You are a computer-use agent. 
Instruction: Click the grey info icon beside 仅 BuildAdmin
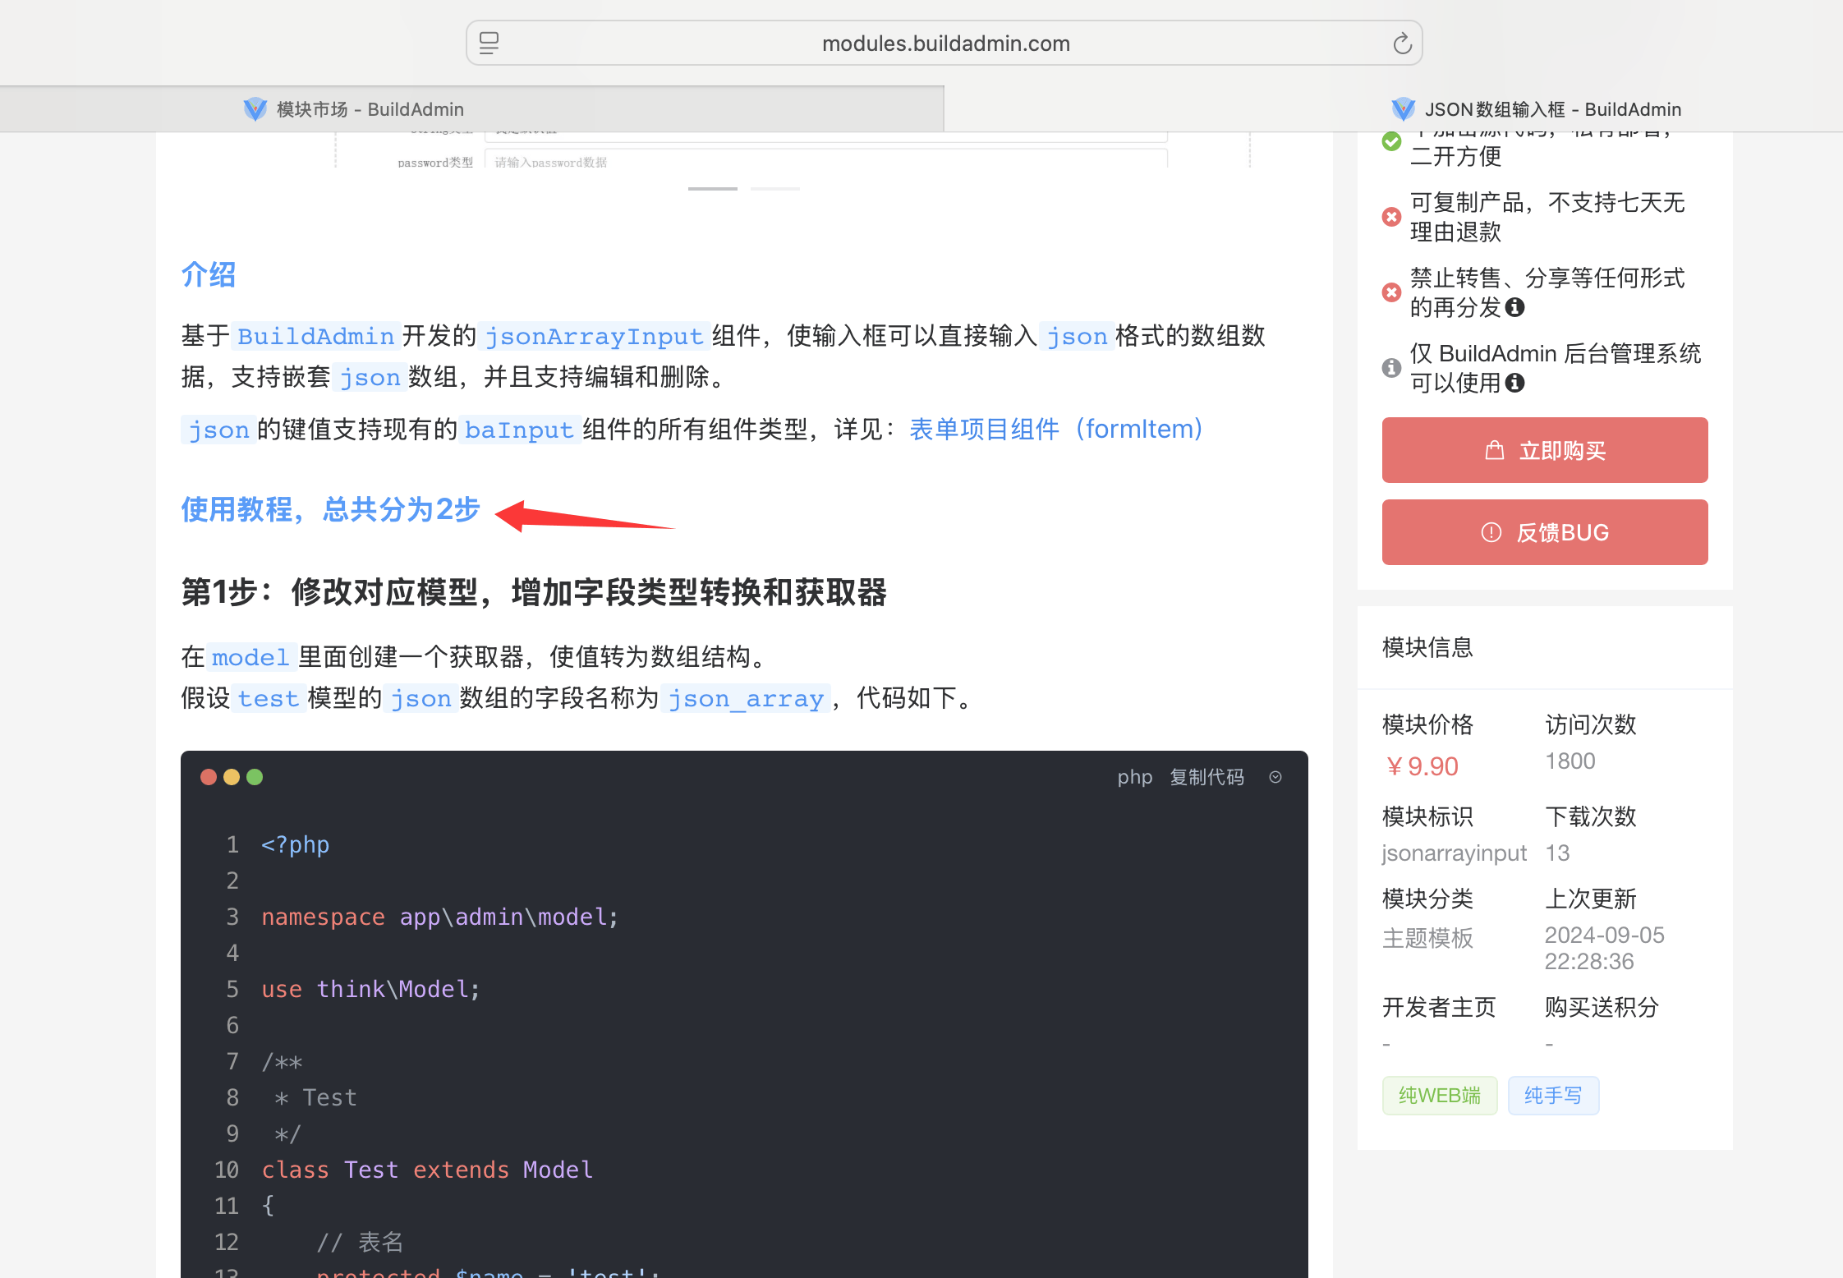(1391, 368)
